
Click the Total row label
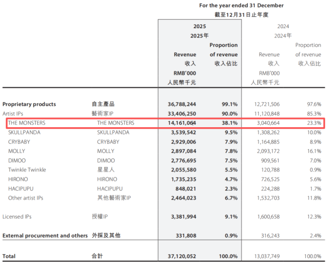pos(9,256)
